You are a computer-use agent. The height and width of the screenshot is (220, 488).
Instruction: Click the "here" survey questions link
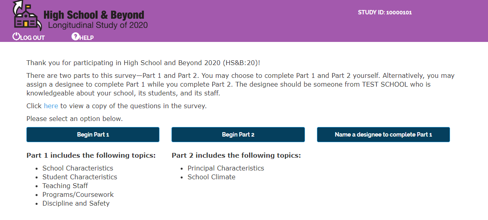pos(51,106)
